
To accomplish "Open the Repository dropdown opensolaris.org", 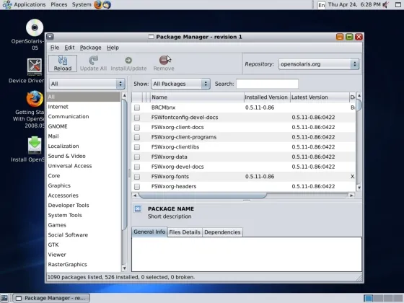I will 318,64.
